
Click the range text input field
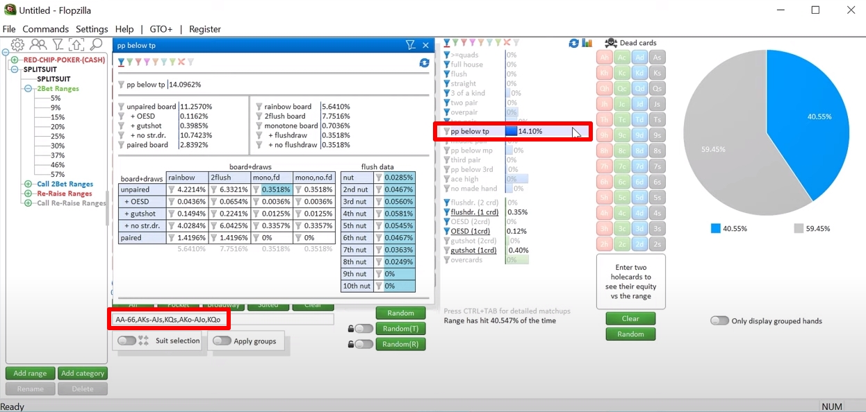coord(278,320)
